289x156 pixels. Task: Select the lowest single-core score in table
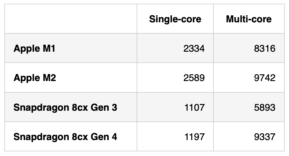(x=194, y=108)
